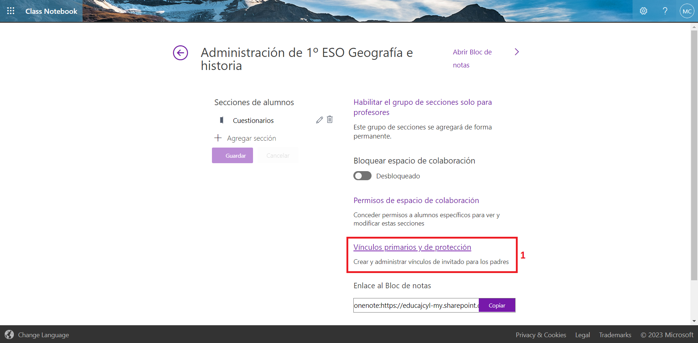Click the purple back arrow

pyautogui.click(x=180, y=53)
